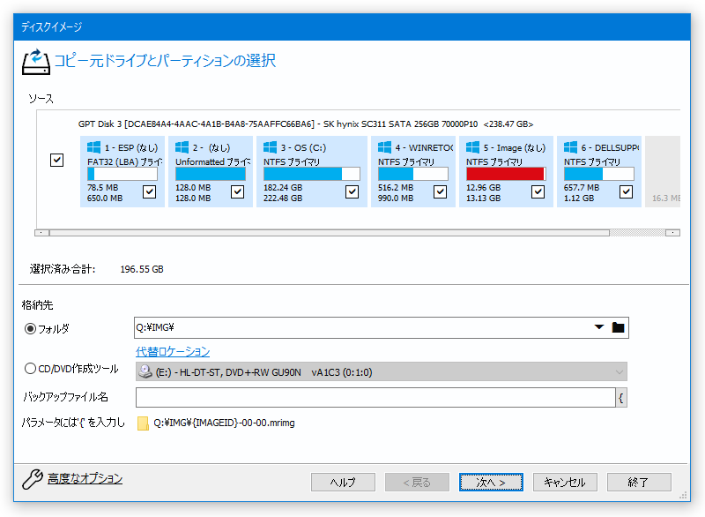The height and width of the screenshot is (517, 705).
Task: Click the DELLSUPPORT partition usage bar
Action: [599, 174]
